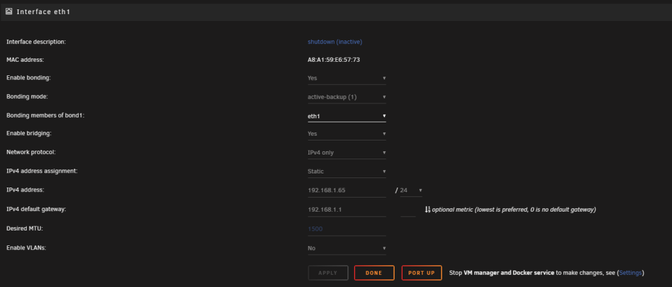Click the PORT UP button
672x287 pixels.
[421, 273]
